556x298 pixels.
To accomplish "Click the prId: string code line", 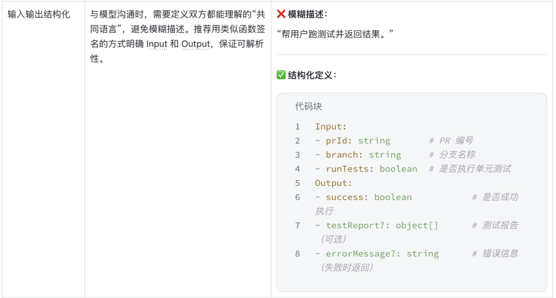I will pyautogui.click(x=353, y=141).
